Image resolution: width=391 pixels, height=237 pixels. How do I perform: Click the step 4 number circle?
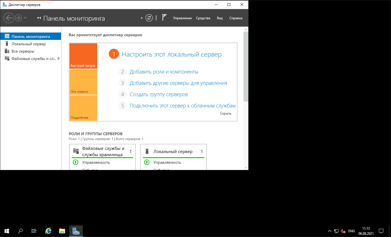[123, 94]
